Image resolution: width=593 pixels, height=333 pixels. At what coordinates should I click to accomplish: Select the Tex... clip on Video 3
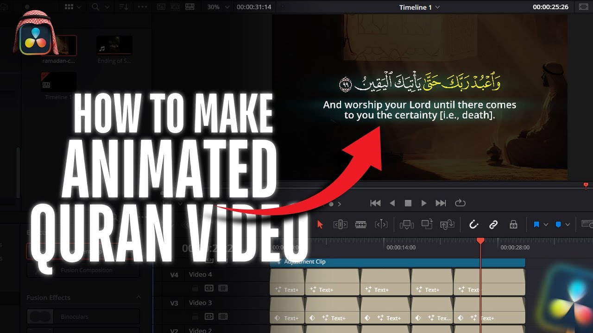(432, 310)
